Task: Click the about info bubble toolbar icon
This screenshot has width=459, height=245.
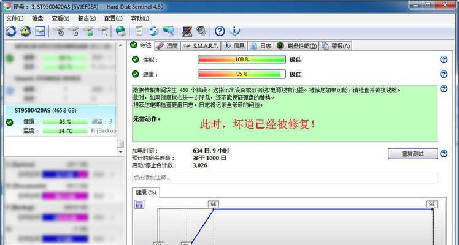Action: [x=234, y=31]
